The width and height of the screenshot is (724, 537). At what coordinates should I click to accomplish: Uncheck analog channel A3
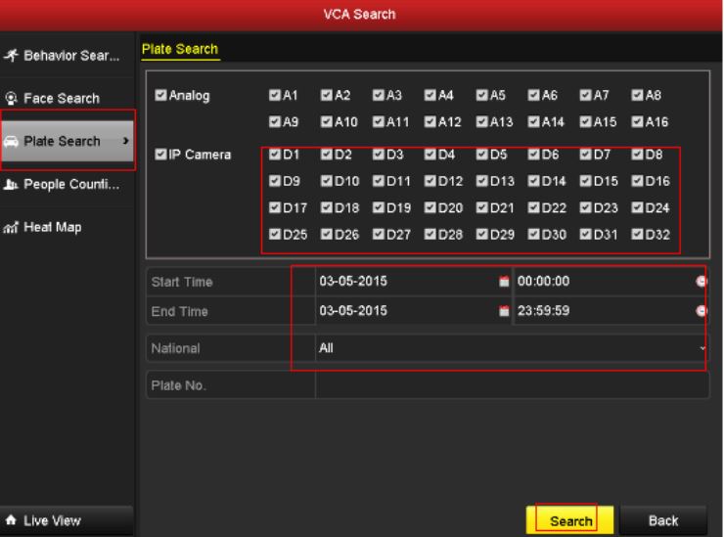[379, 95]
